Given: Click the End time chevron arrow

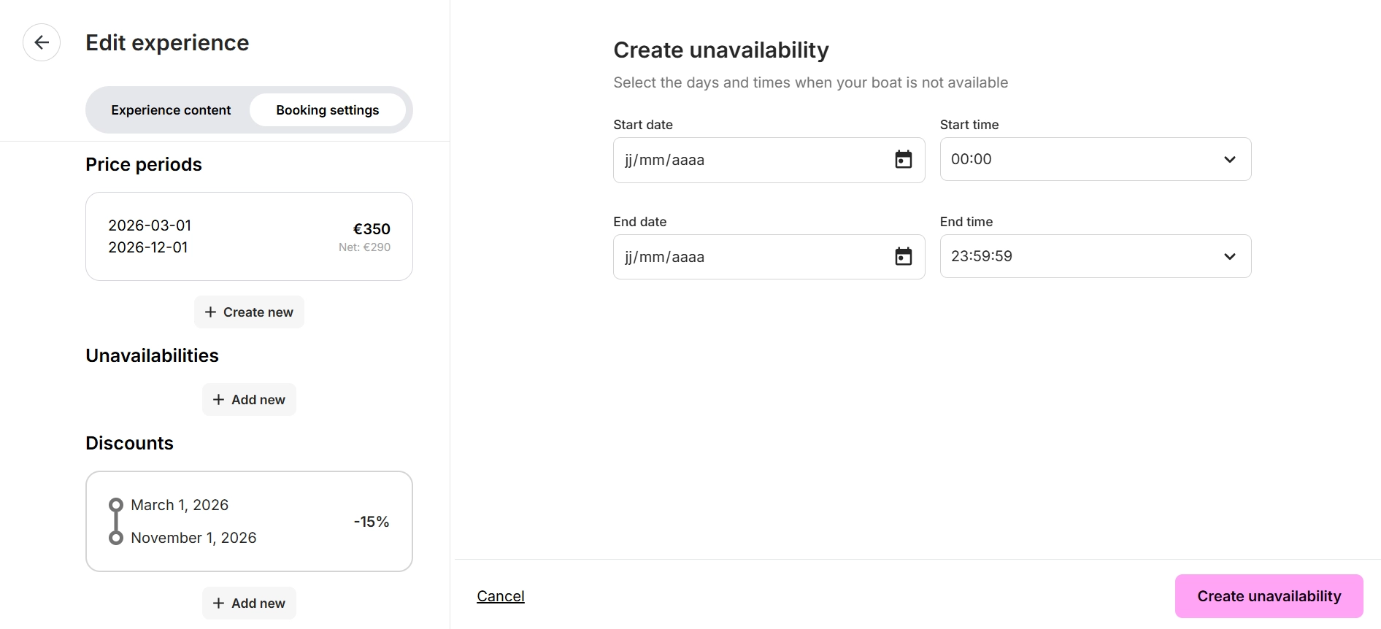Looking at the screenshot, I should [x=1229, y=256].
